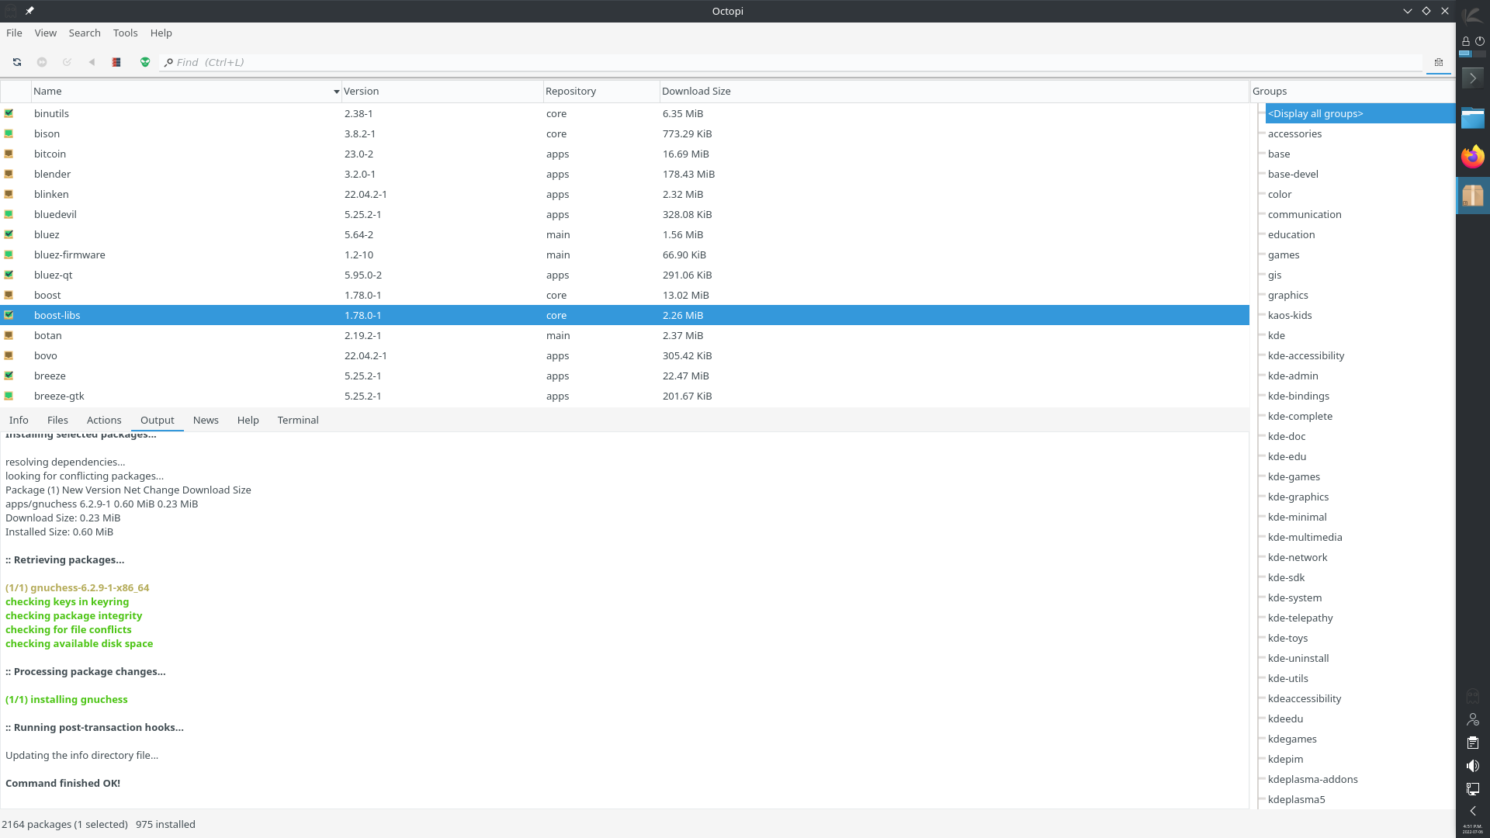Viewport: 1490px width, 838px height.
Task: Click the Commit changes checkmark icon
Action: [67, 62]
